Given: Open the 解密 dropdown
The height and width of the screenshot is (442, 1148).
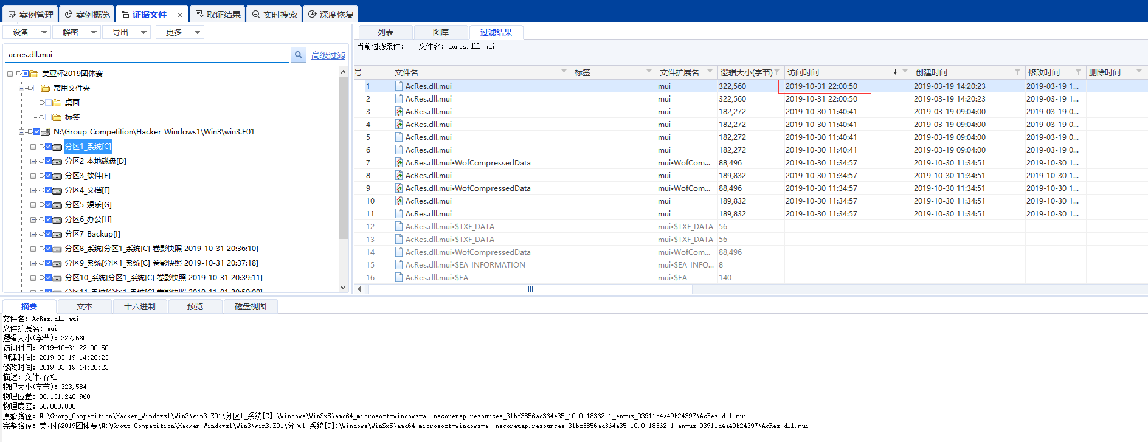Looking at the screenshot, I should point(77,32).
